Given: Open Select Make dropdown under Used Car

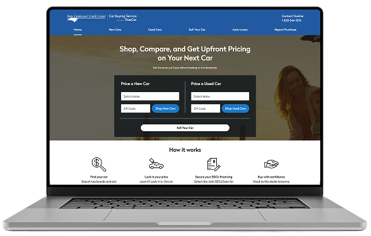Looking at the screenshot, I should pyautogui.click(x=220, y=96).
